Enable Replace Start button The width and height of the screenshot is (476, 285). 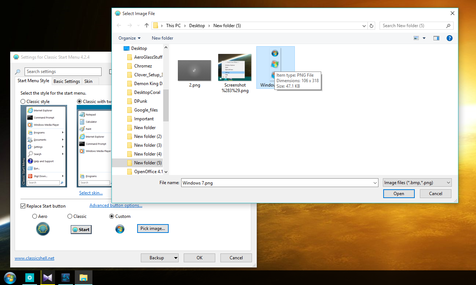click(23, 206)
